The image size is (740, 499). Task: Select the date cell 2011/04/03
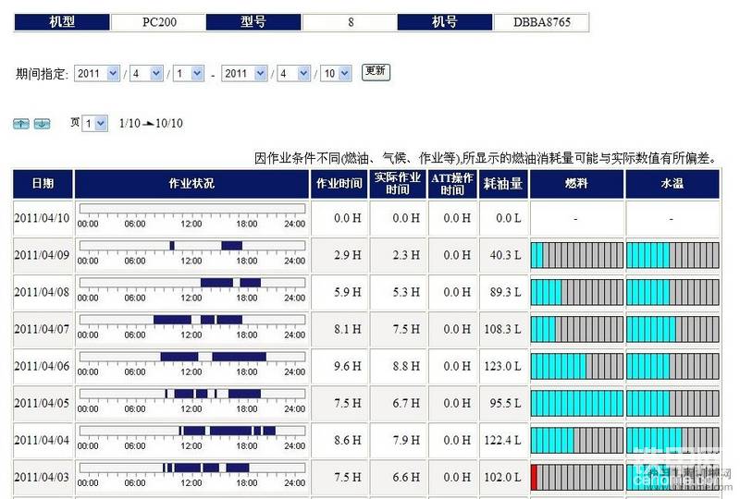point(43,478)
